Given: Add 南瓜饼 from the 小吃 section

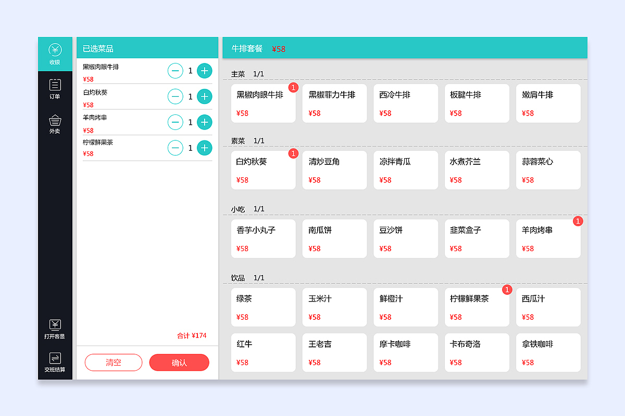Looking at the screenshot, I should (334, 239).
